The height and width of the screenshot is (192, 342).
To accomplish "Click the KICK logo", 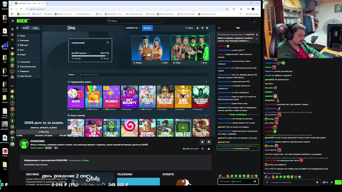I will point(23,21).
